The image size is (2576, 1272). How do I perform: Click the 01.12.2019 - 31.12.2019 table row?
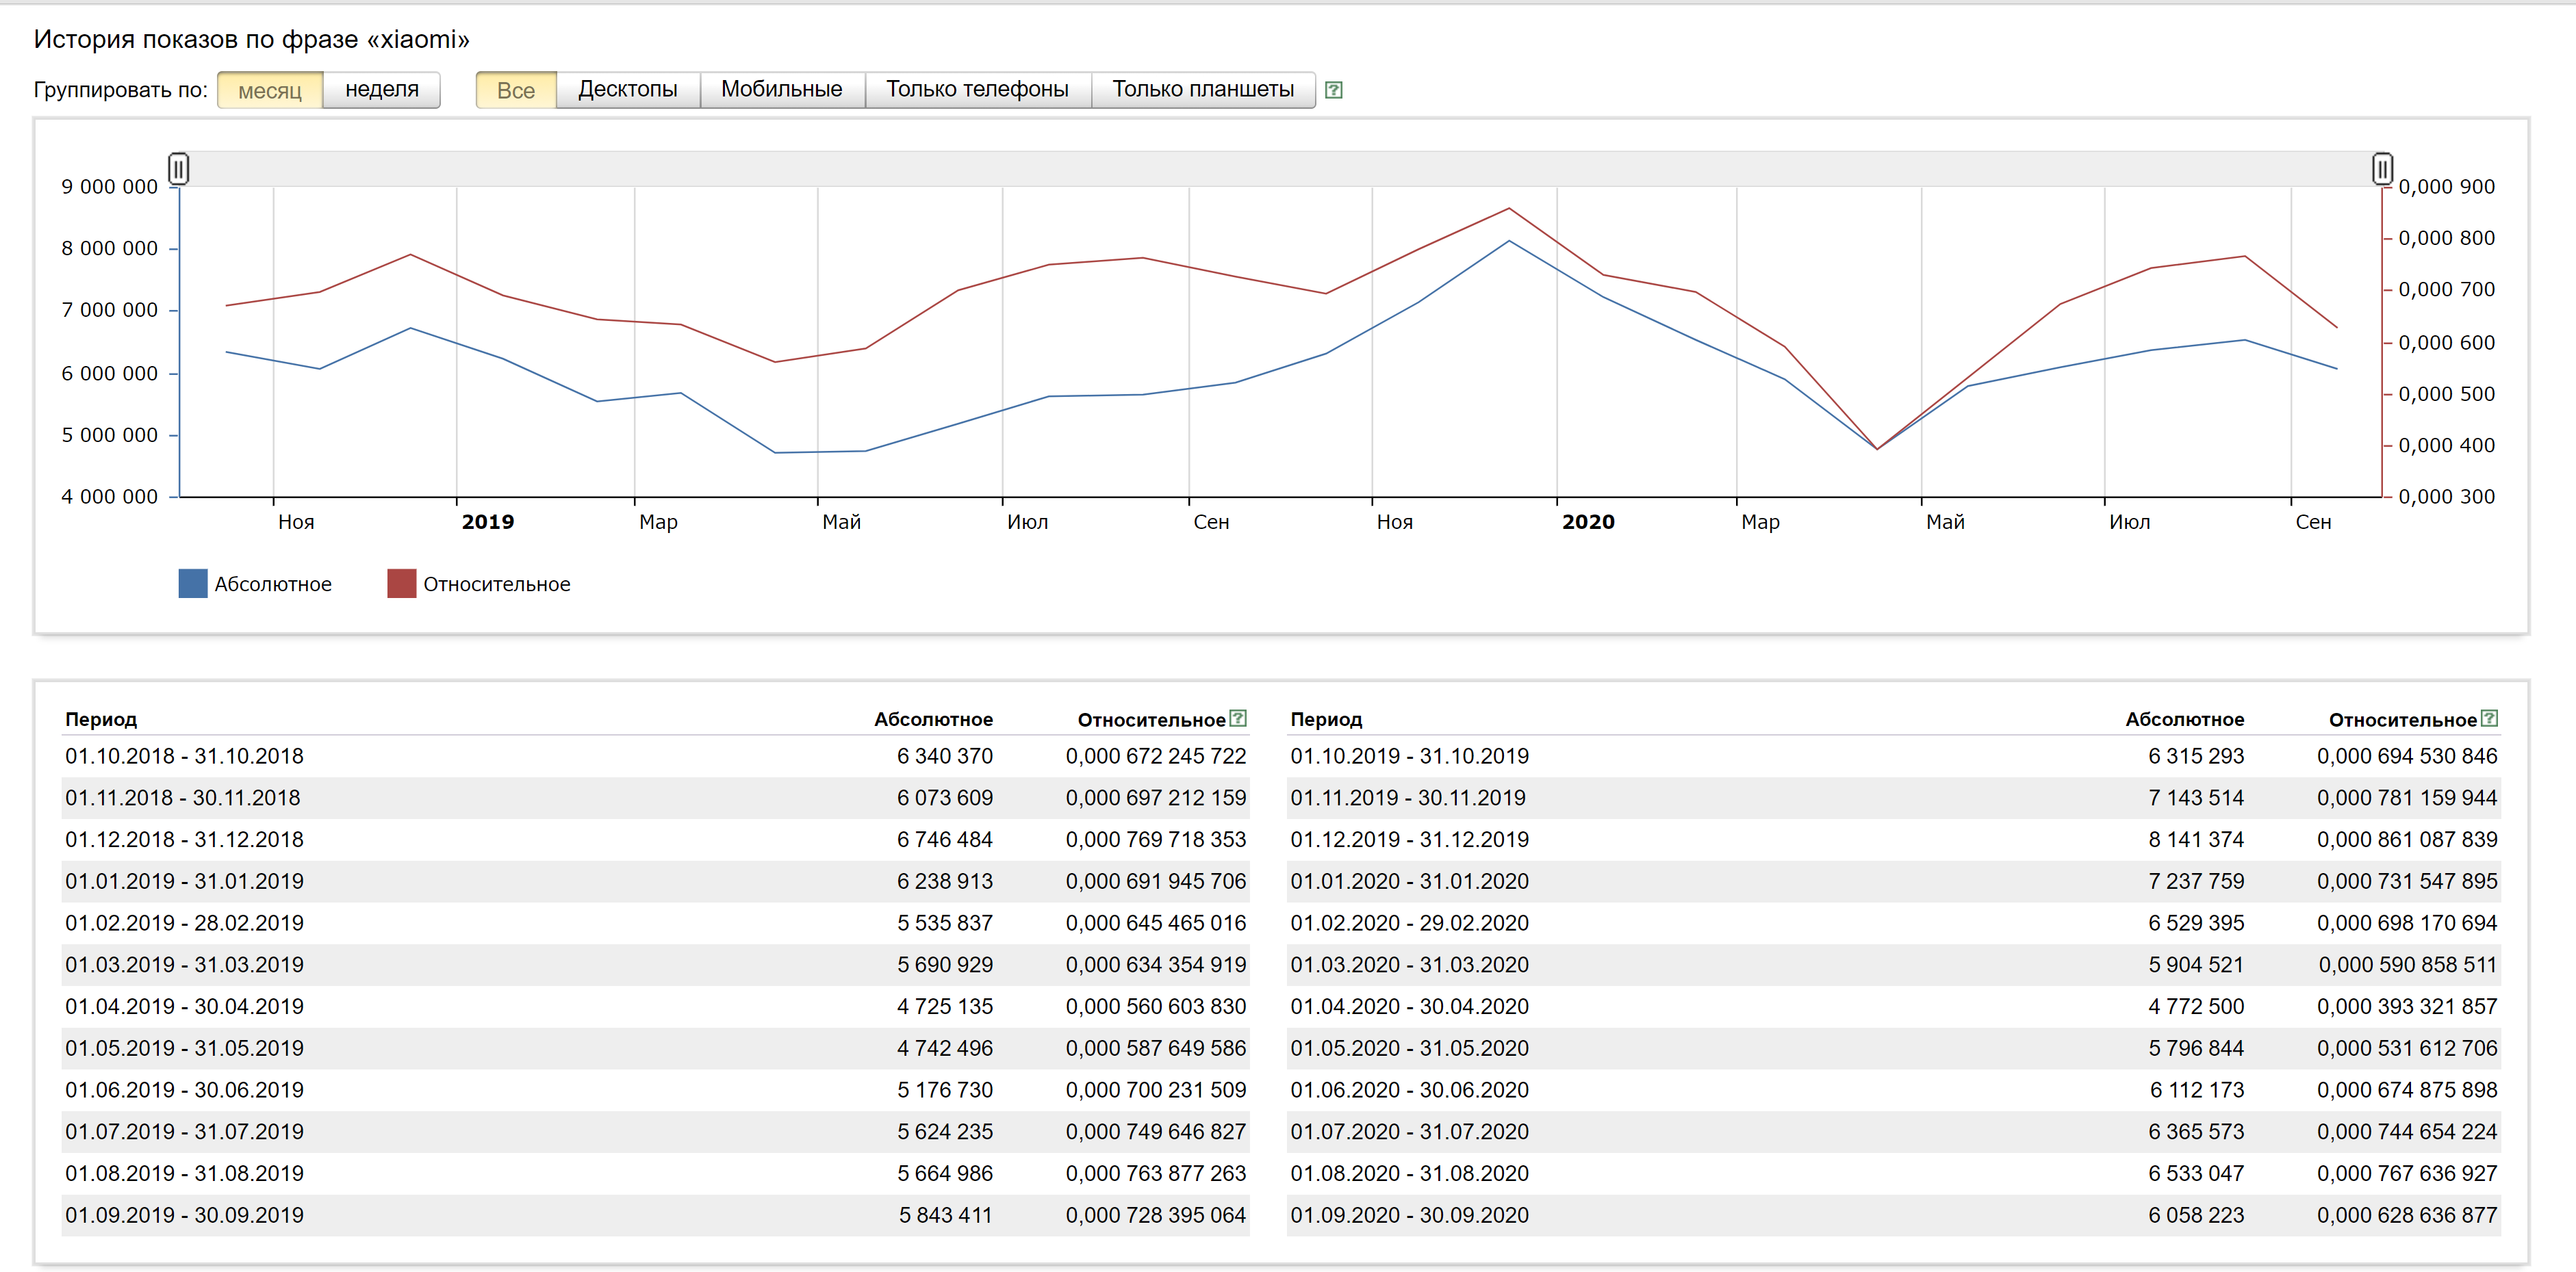tap(1409, 840)
